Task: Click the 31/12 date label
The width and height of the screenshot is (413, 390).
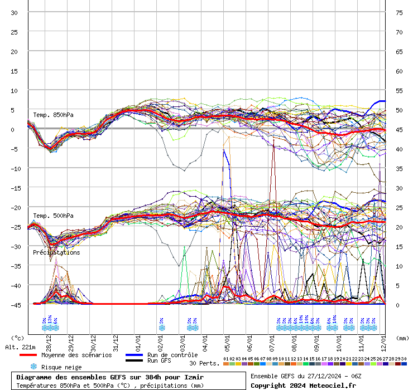Action: pos(116,343)
